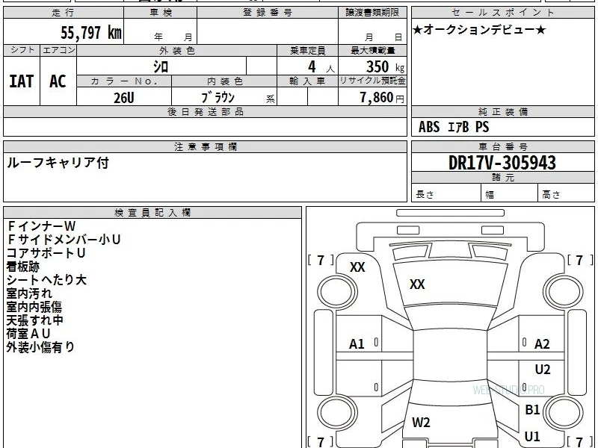Click the 後日発送部品 section header

coord(205,111)
